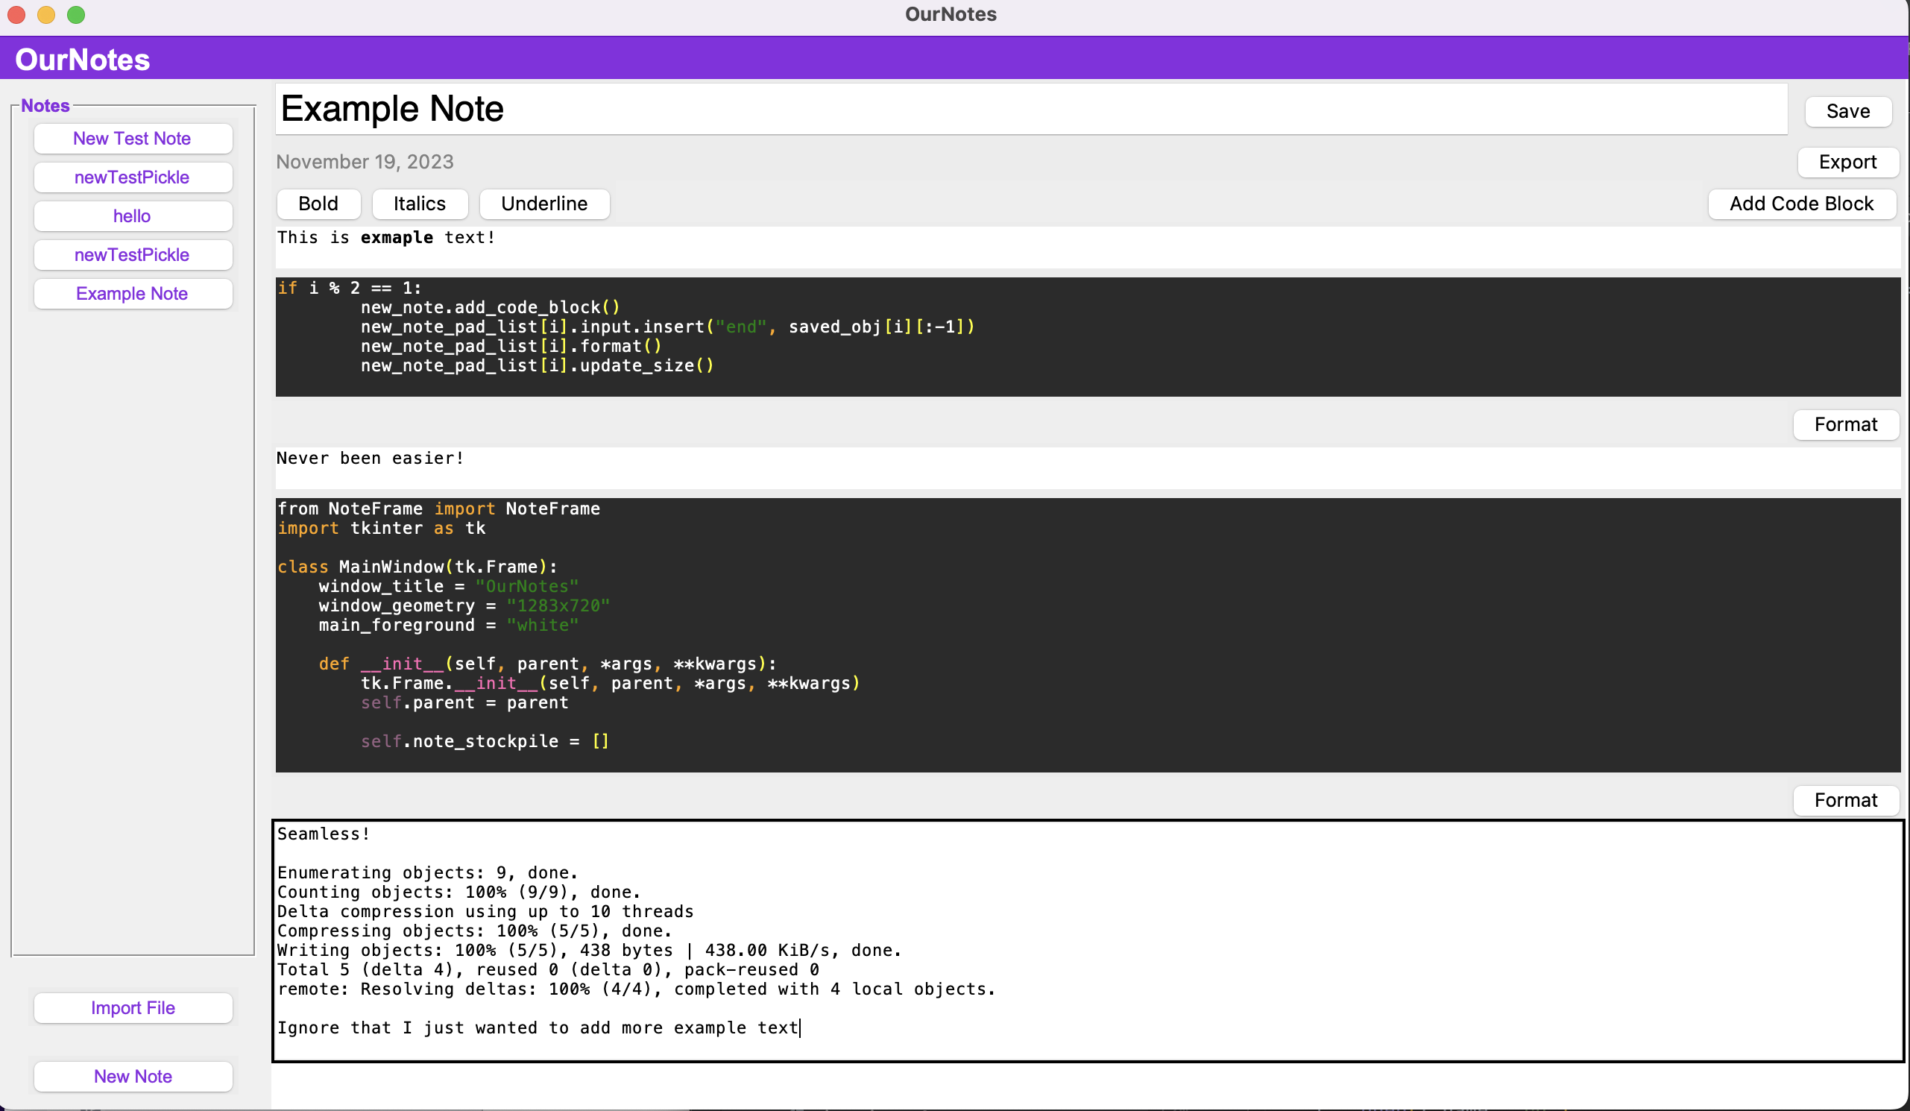Apply Underline formatting

tap(543, 204)
